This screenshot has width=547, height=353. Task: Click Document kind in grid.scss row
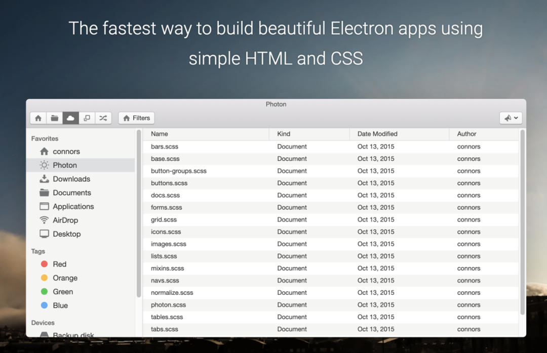pos(292,220)
